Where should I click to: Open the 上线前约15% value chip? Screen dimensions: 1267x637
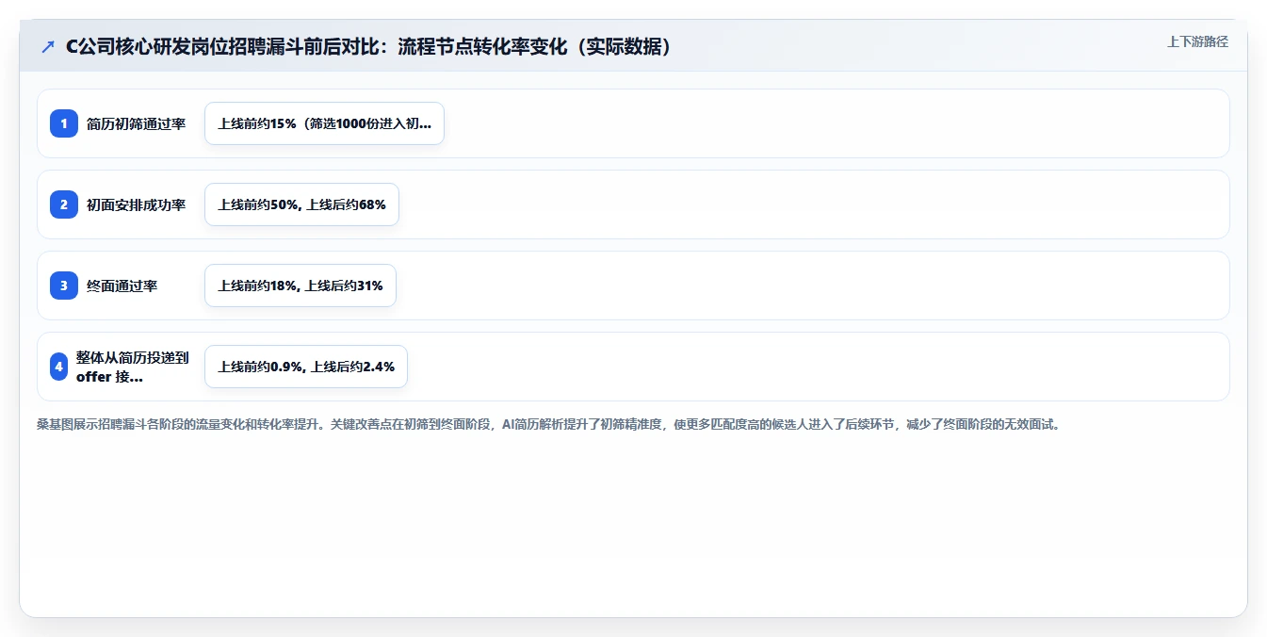[324, 123]
